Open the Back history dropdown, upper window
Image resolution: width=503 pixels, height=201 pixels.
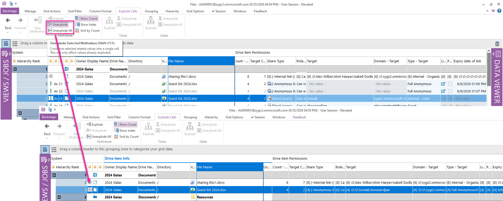tap(8, 32)
